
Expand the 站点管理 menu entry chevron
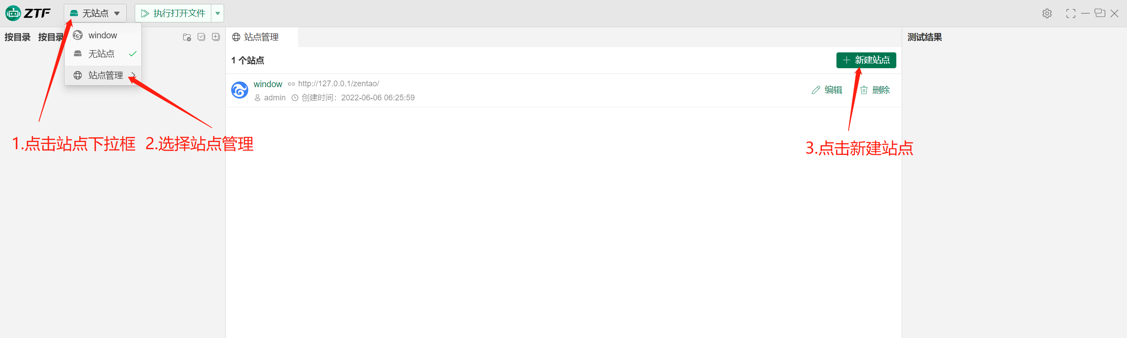[133, 75]
